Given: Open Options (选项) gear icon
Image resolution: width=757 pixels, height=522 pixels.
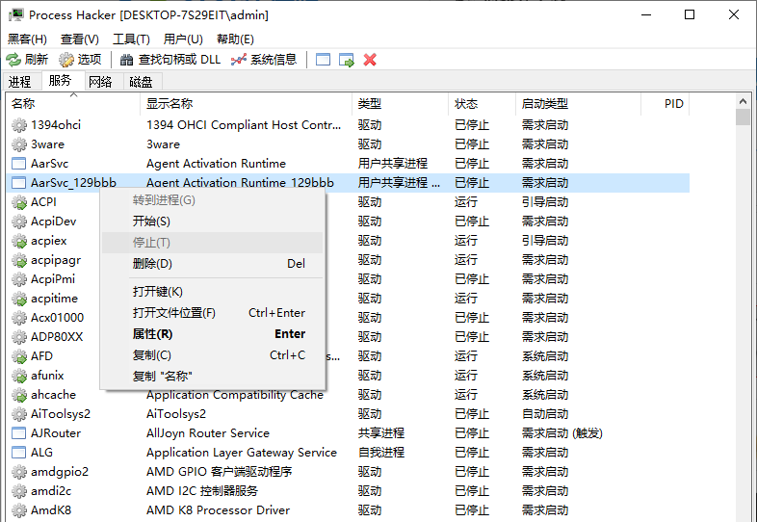Looking at the screenshot, I should [x=66, y=60].
